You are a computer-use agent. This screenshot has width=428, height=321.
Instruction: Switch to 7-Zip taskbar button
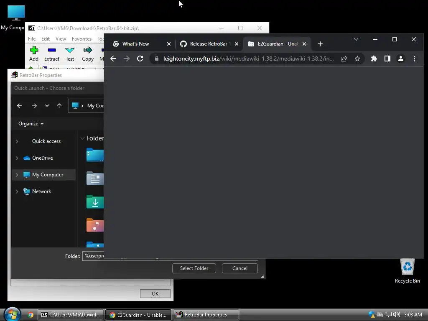pos(70,315)
